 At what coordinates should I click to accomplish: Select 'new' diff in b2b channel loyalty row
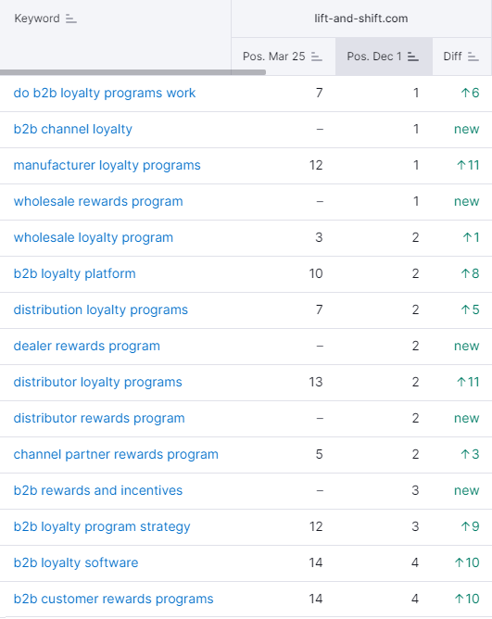click(466, 129)
